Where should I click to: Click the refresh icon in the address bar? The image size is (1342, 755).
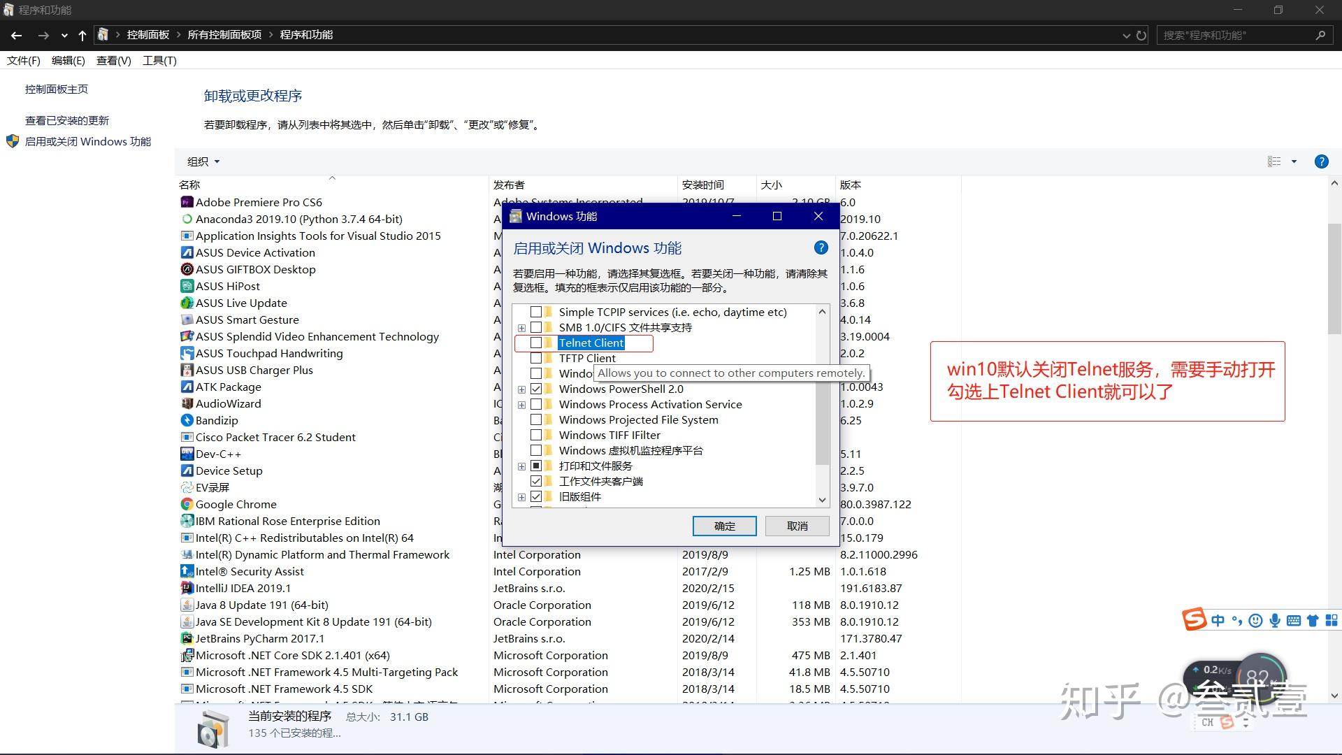tap(1141, 35)
